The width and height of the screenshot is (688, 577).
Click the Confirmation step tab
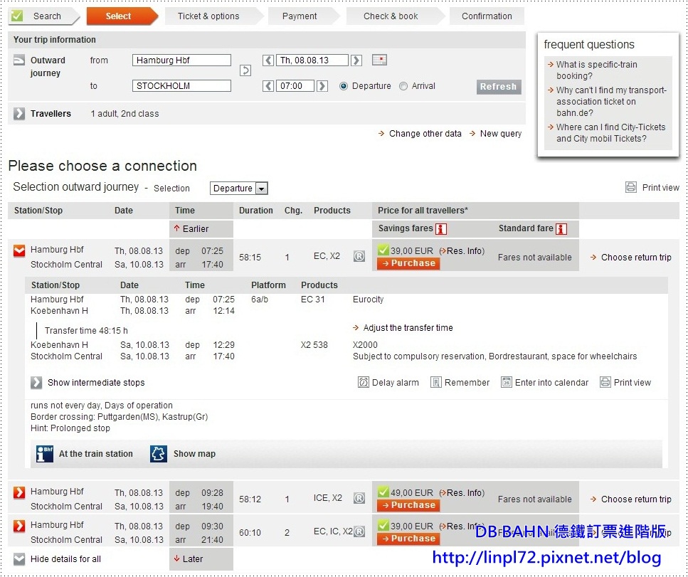coord(487,16)
